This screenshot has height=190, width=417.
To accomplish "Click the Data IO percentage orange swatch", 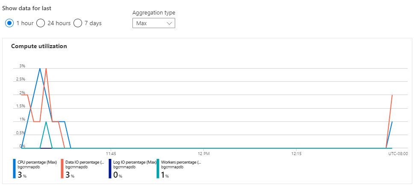I will [62, 169].
